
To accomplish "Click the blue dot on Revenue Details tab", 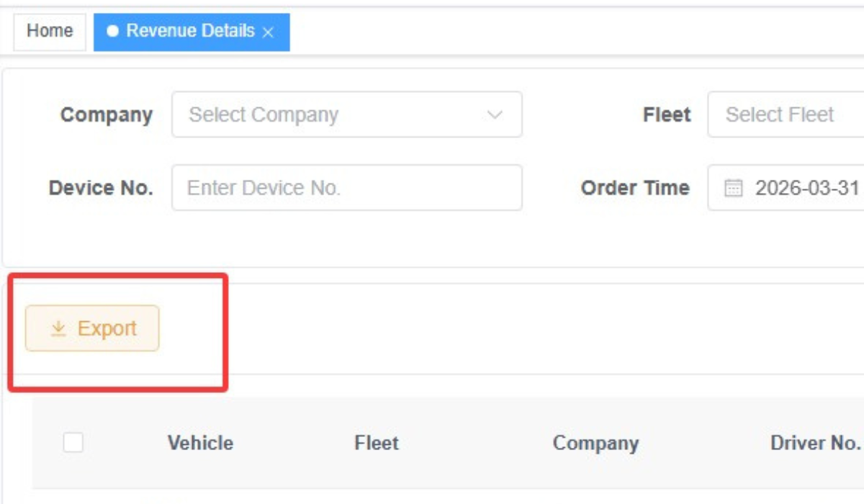I will tap(112, 32).
